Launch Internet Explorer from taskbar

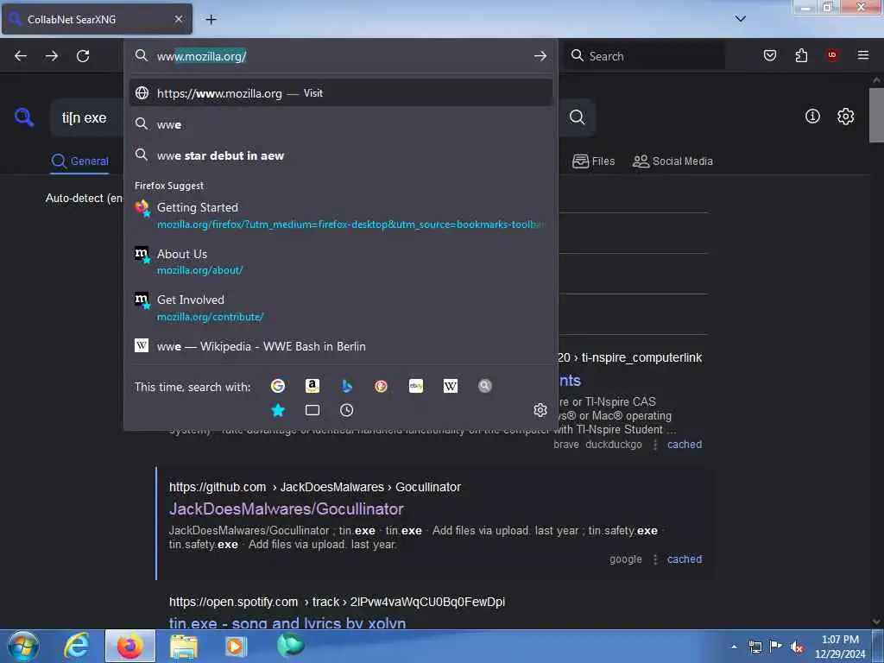pyautogui.click(x=77, y=646)
